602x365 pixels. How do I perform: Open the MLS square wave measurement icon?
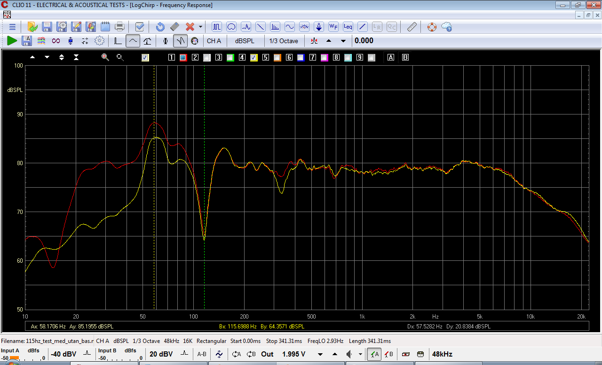pyautogui.click(x=217, y=27)
